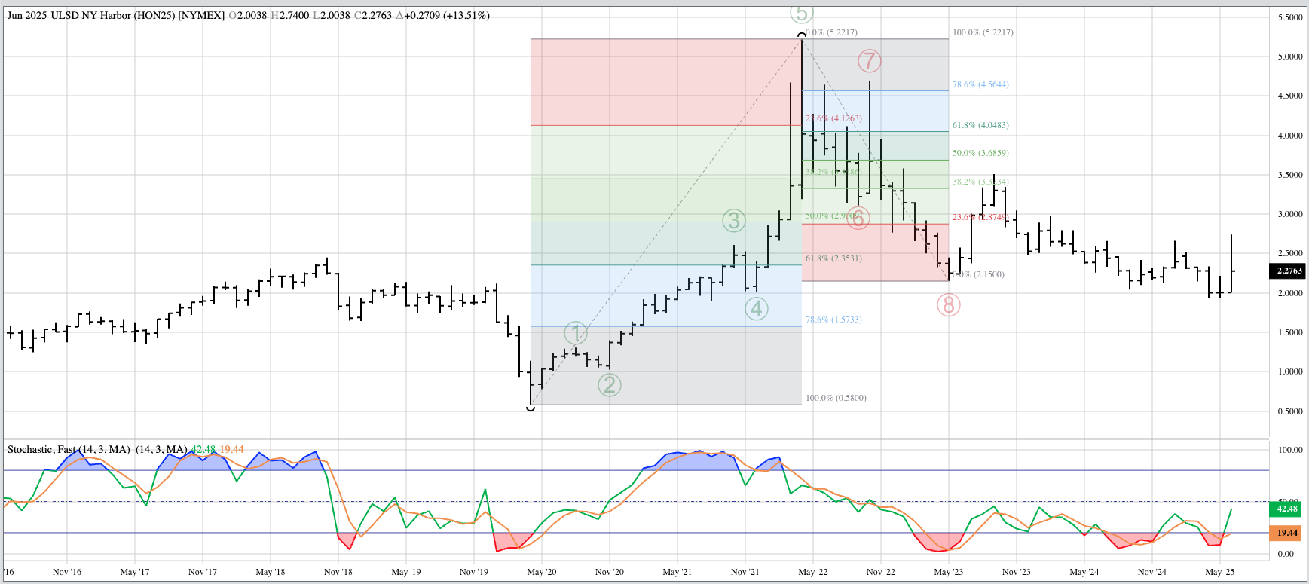Click the 78.6% (1.5733) Fibonacci label
The height and width of the screenshot is (584, 1309).
point(833,320)
